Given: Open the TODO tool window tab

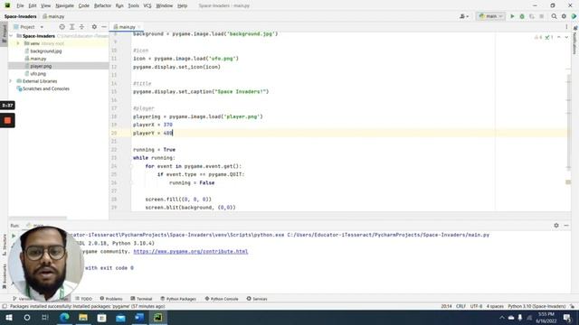Looking at the screenshot, I should click(84, 299).
